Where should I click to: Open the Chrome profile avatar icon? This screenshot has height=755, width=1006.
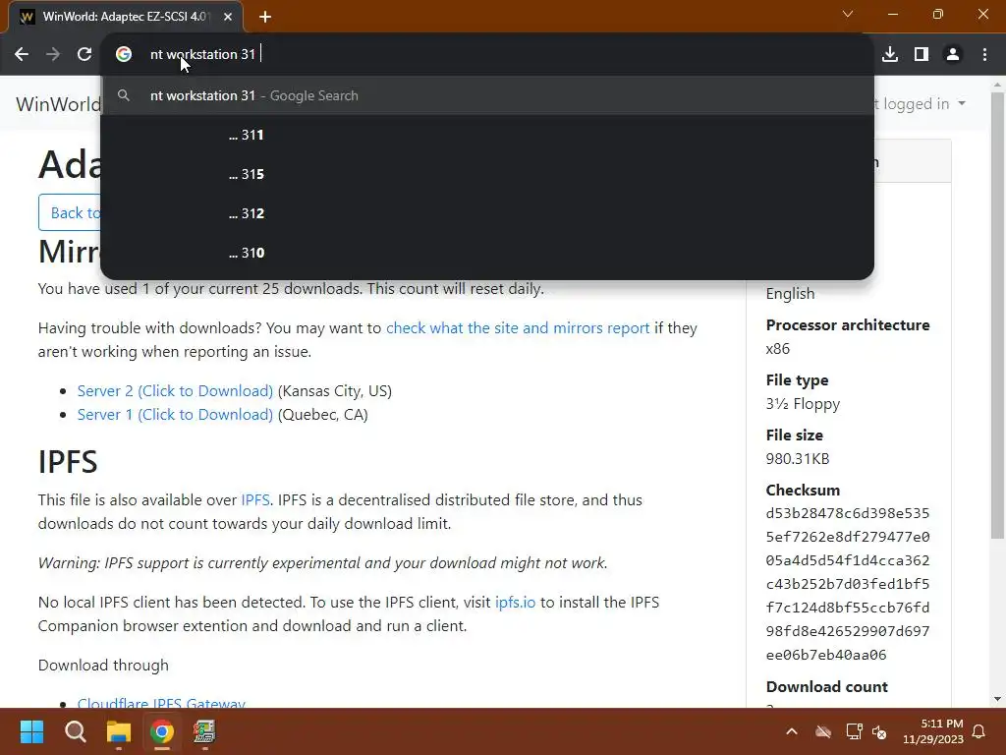click(953, 55)
